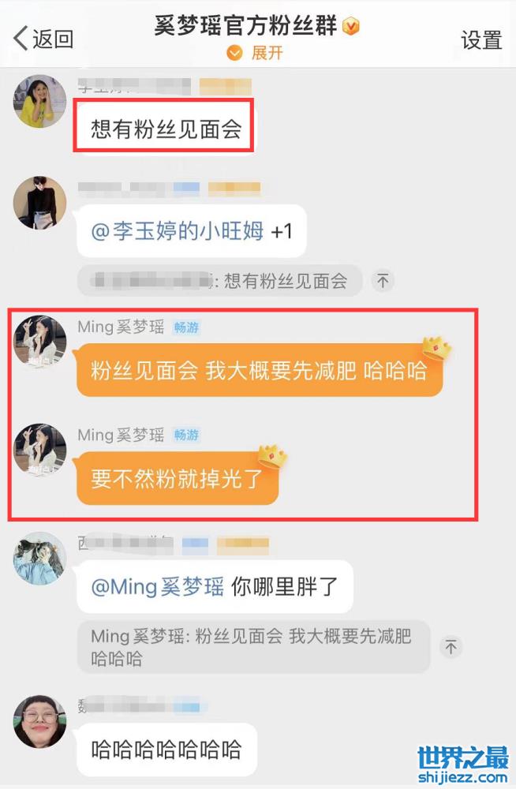Open 设置 group settings

pyautogui.click(x=481, y=40)
